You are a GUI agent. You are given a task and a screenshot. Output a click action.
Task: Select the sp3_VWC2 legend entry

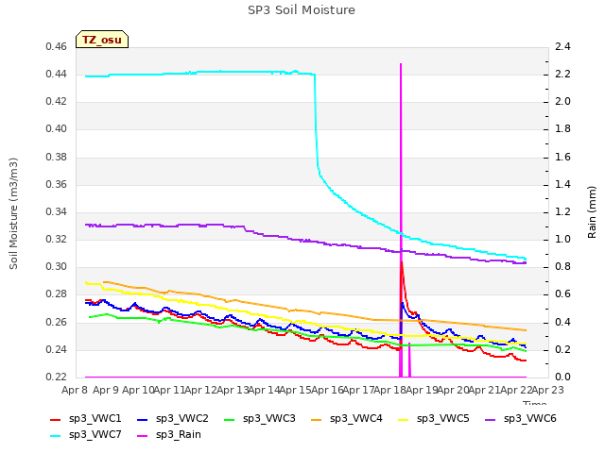173,419
